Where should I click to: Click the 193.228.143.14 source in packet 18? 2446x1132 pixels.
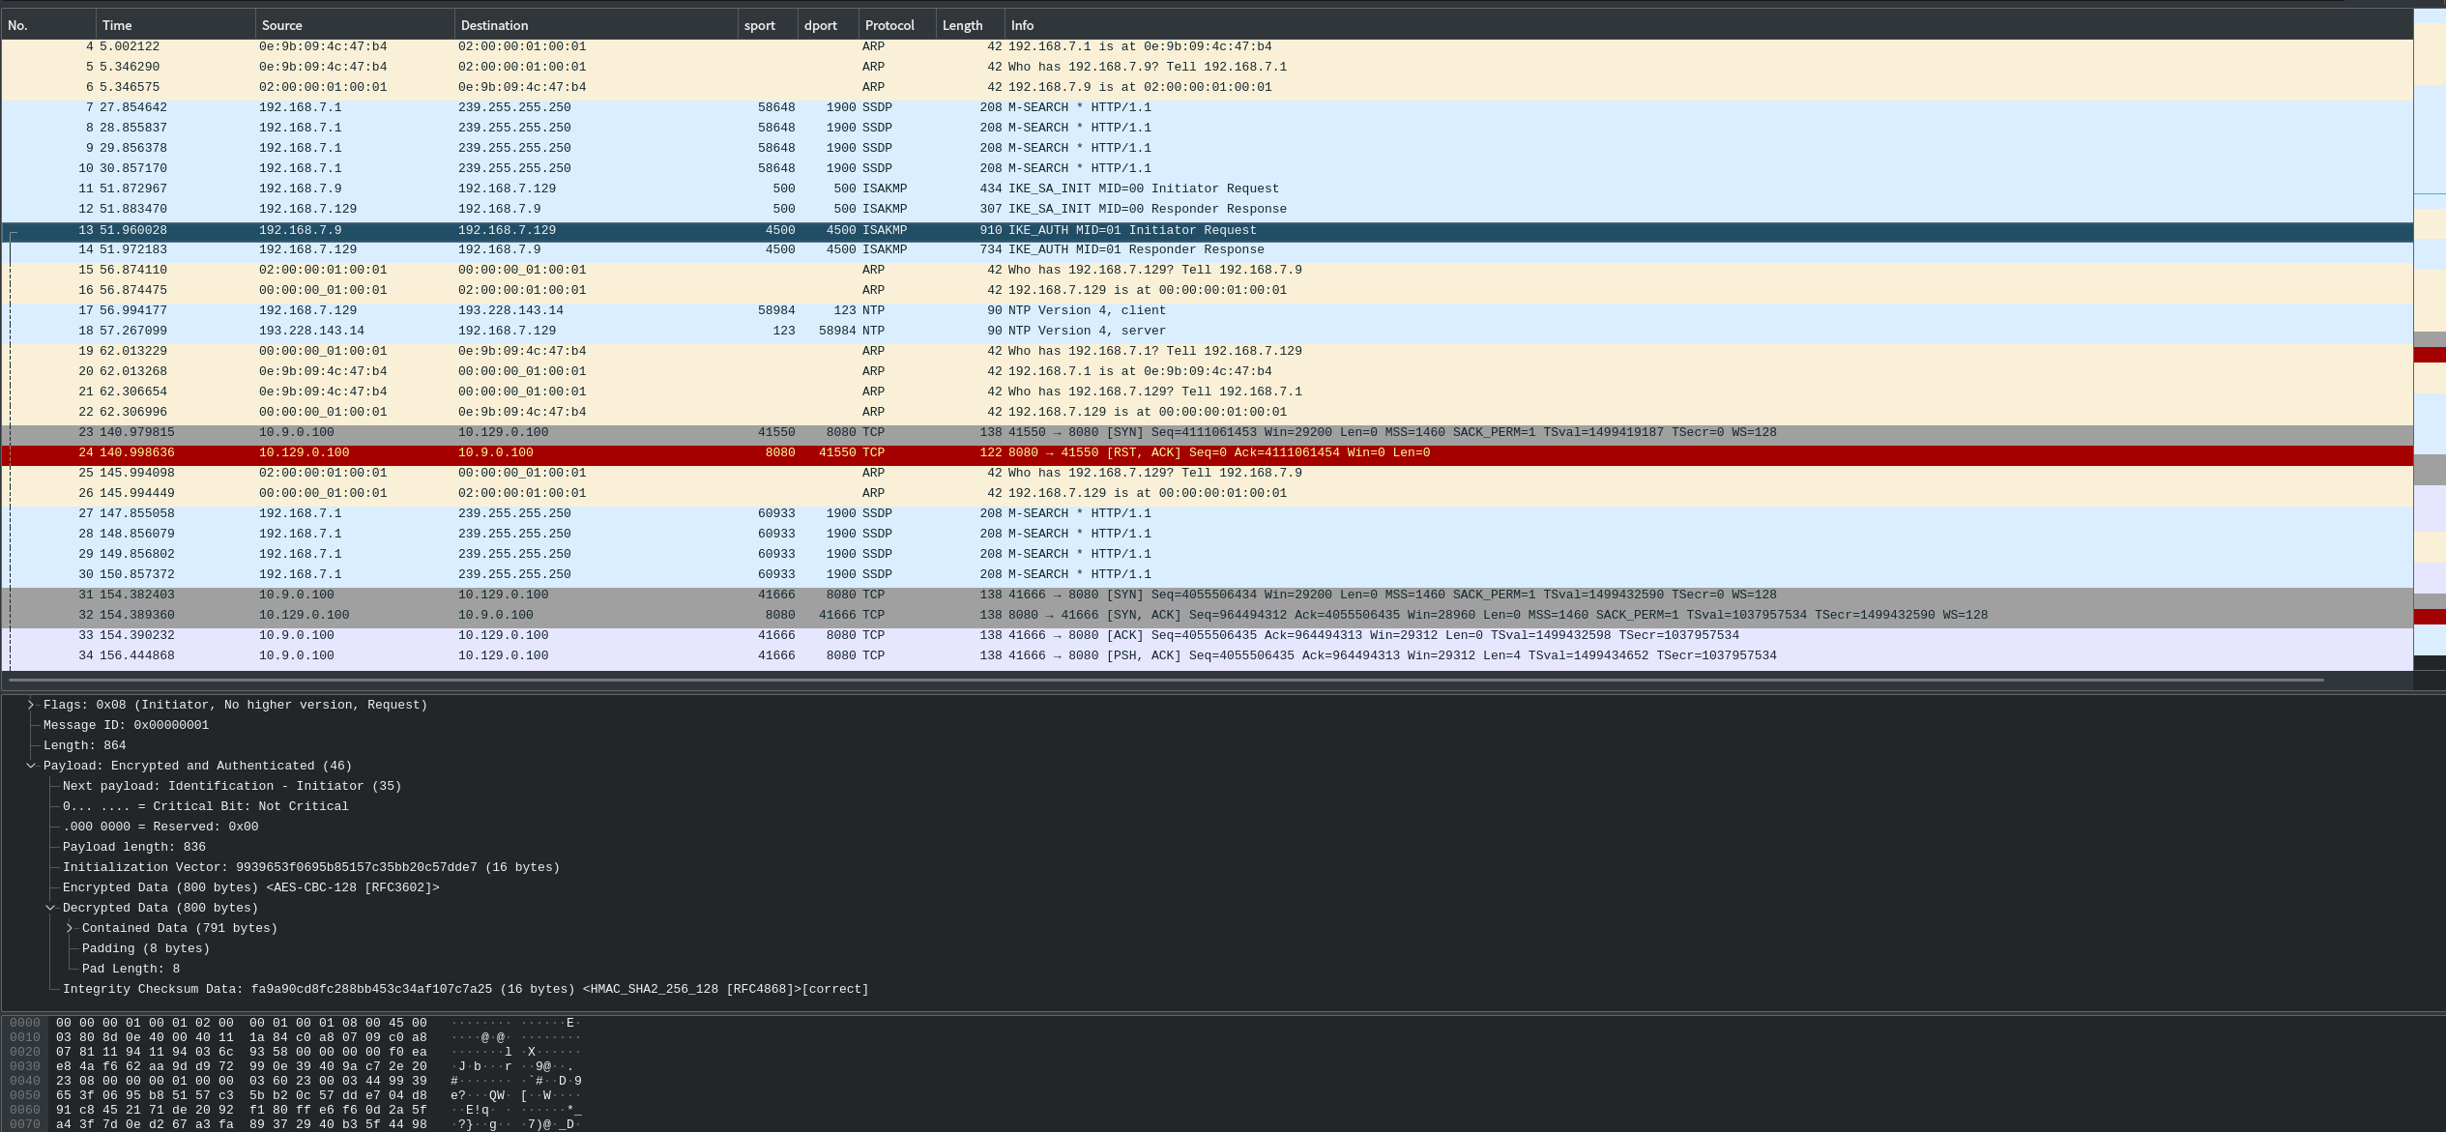[311, 331]
